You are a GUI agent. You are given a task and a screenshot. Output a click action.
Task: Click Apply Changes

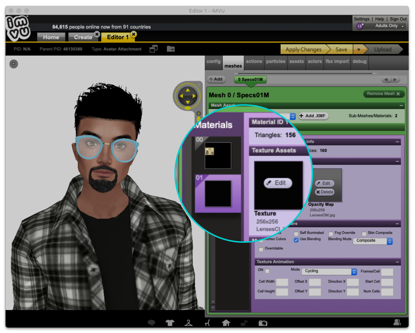click(x=303, y=49)
